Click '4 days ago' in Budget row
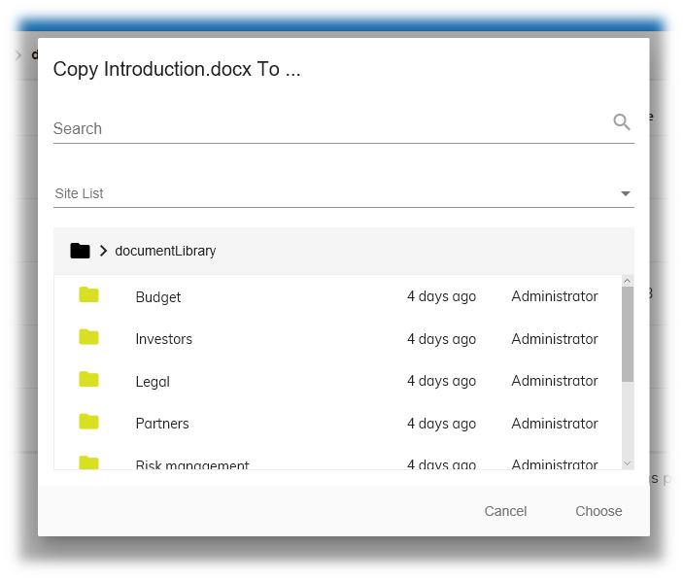This screenshot has height=581, width=683. [442, 296]
